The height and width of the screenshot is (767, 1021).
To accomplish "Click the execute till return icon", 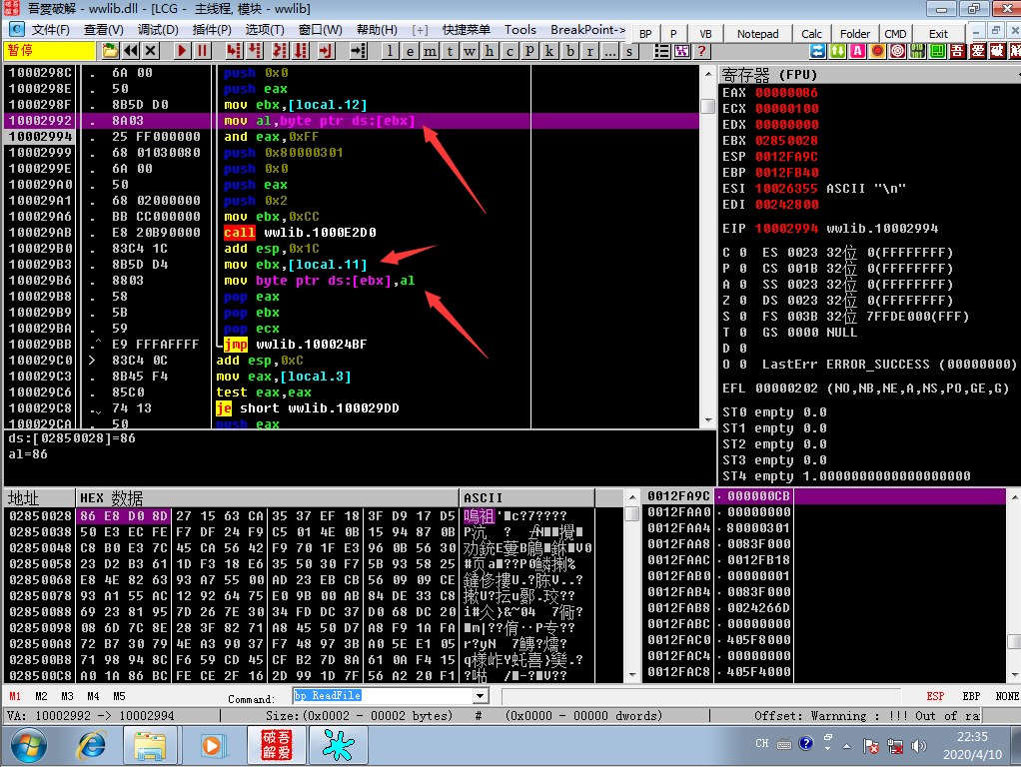I will 326,51.
